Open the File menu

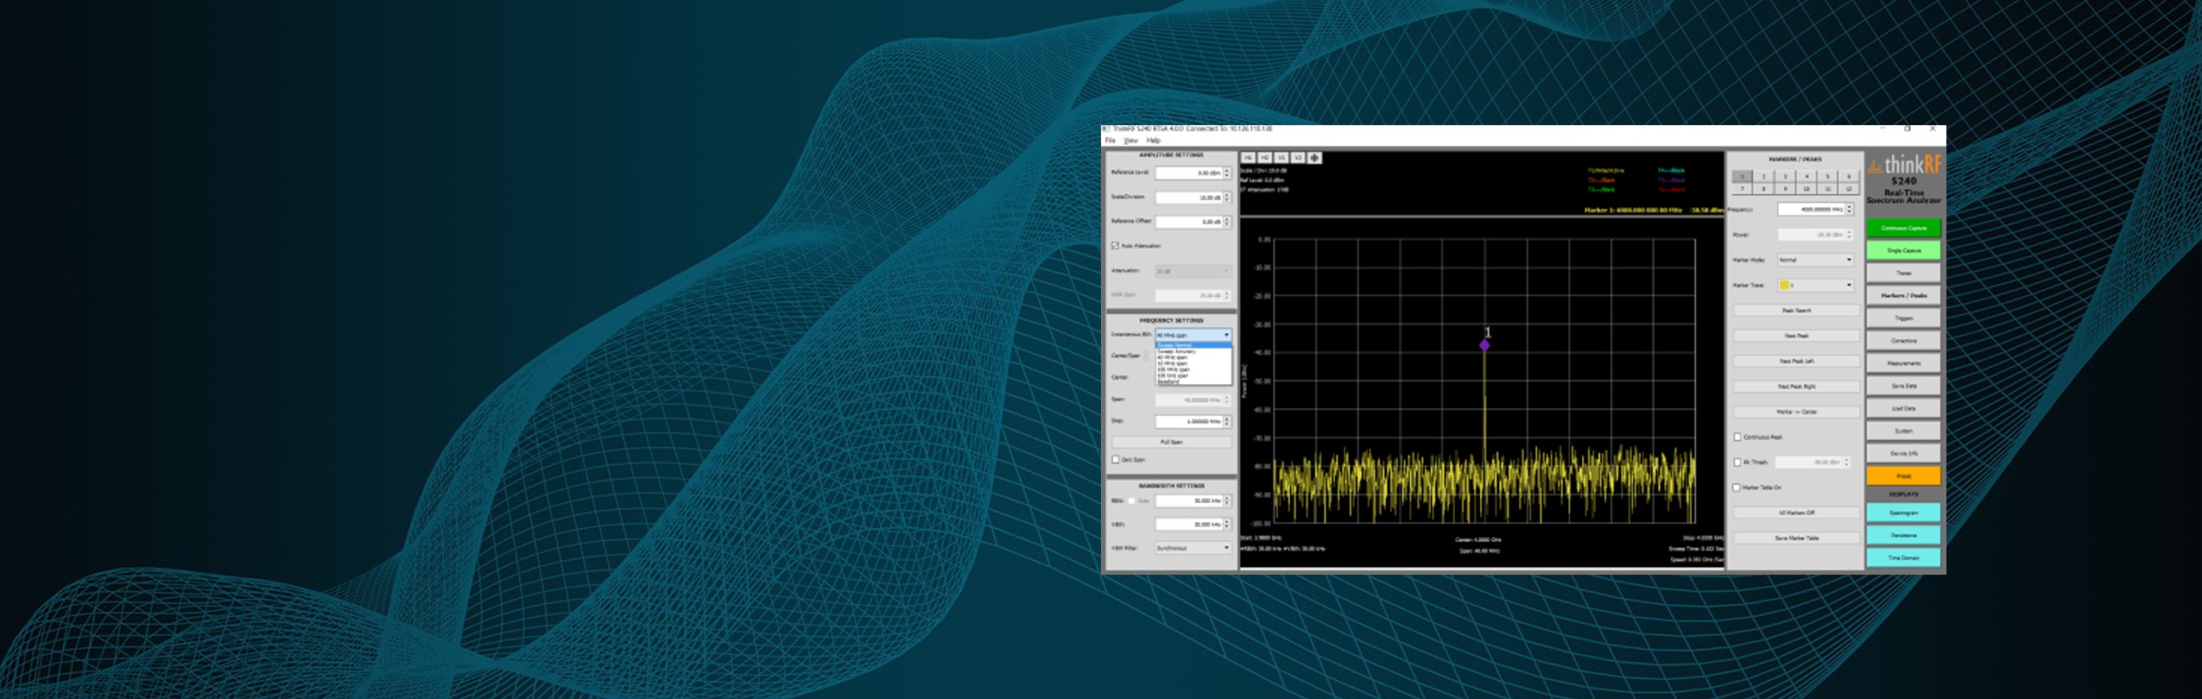click(1110, 141)
